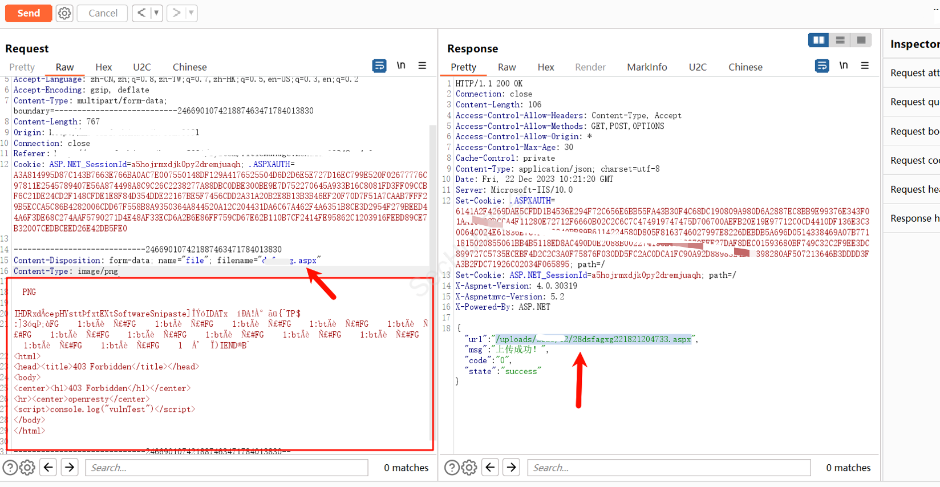Toggle \n display in Response panel
Screen dimensions: 940x487
coord(844,66)
